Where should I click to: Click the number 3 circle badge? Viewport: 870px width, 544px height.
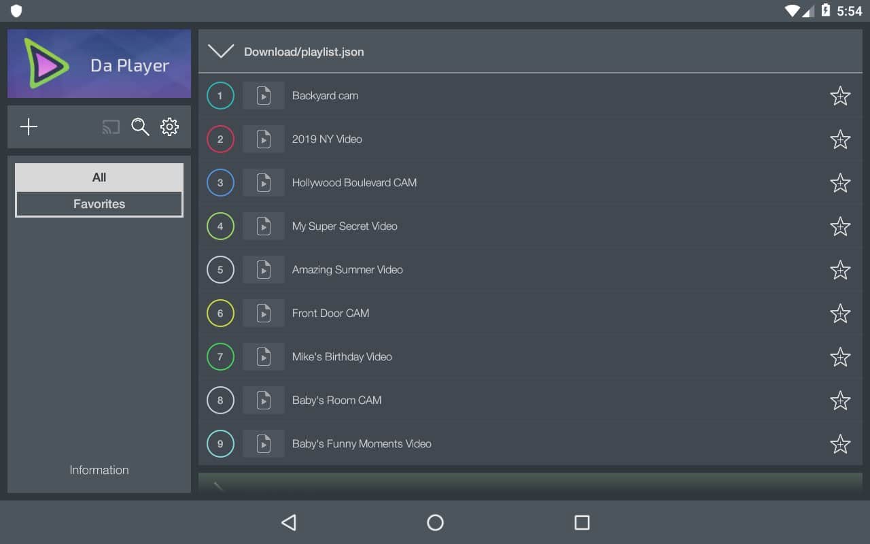coord(220,183)
